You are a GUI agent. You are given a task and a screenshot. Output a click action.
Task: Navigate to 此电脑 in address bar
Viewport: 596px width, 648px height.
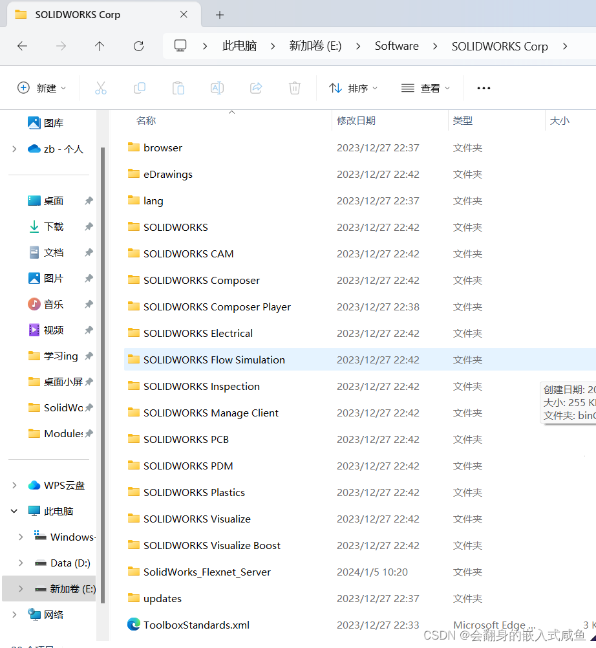coord(240,46)
